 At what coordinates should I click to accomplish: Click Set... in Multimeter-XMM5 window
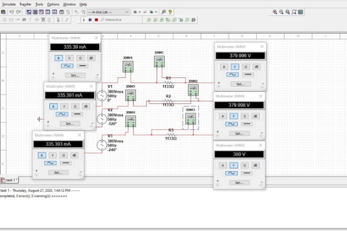tap(70, 124)
